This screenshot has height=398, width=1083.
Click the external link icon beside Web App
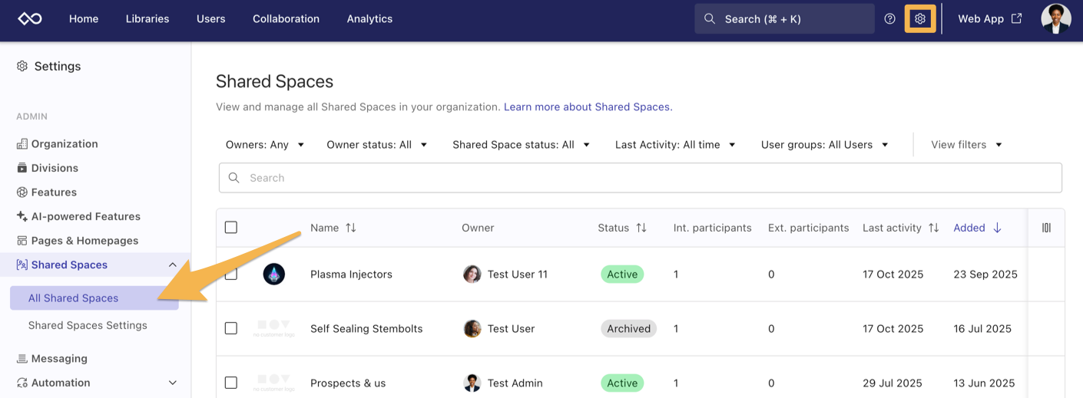(x=1016, y=18)
